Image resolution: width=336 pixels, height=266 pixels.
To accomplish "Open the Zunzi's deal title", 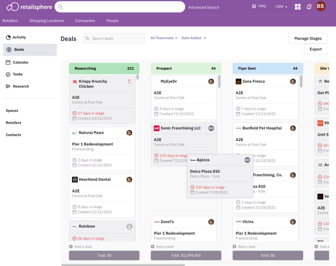I will (167, 222).
